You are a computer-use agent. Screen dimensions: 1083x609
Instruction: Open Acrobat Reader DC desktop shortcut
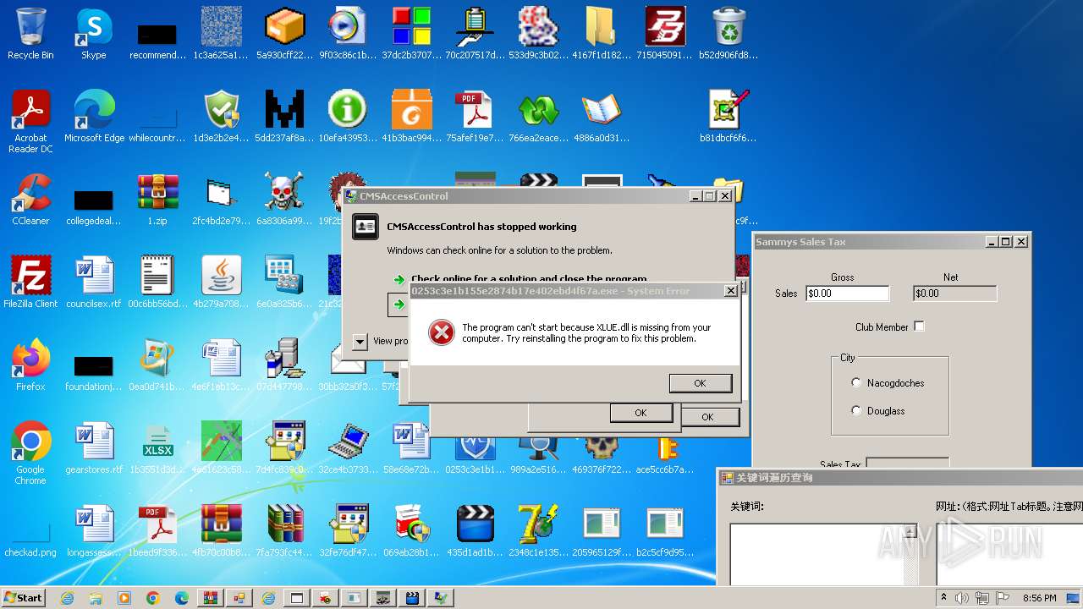coord(30,122)
